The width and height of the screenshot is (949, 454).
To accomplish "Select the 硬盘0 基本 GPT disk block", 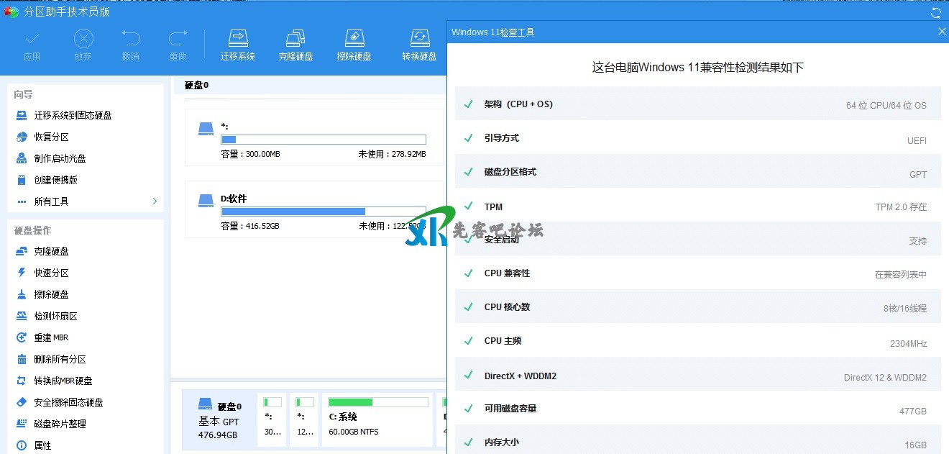I will (x=218, y=420).
